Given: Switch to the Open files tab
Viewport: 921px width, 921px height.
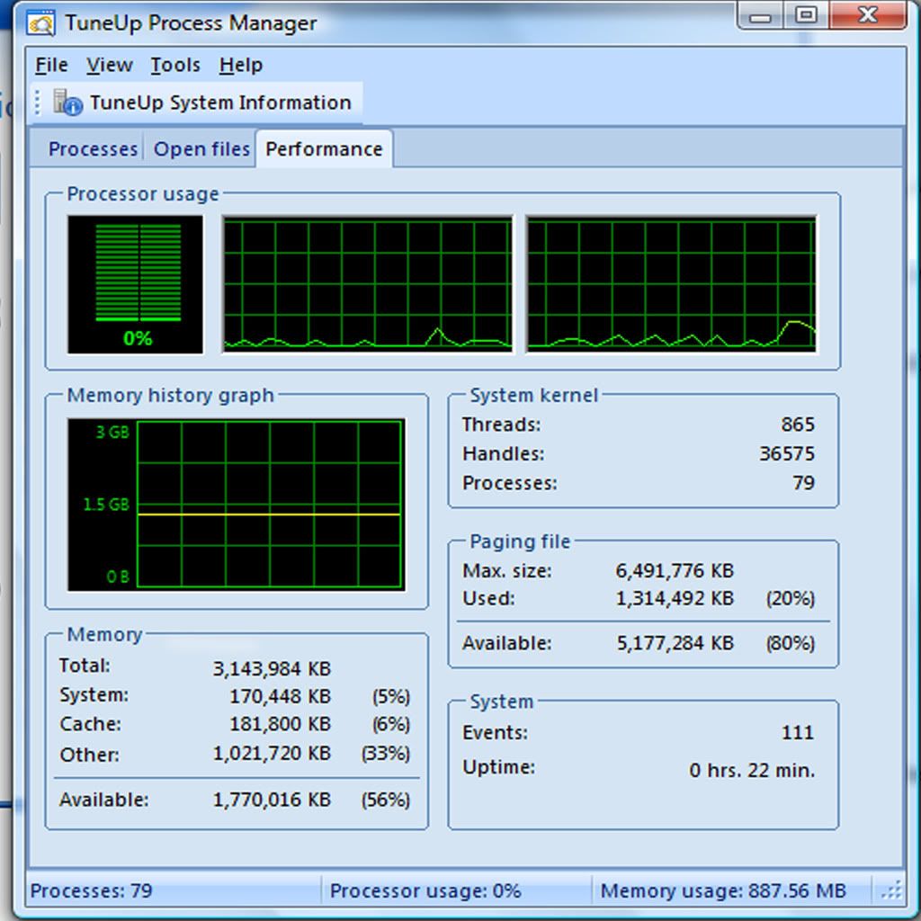Looking at the screenshot, I should click(201, 149).
